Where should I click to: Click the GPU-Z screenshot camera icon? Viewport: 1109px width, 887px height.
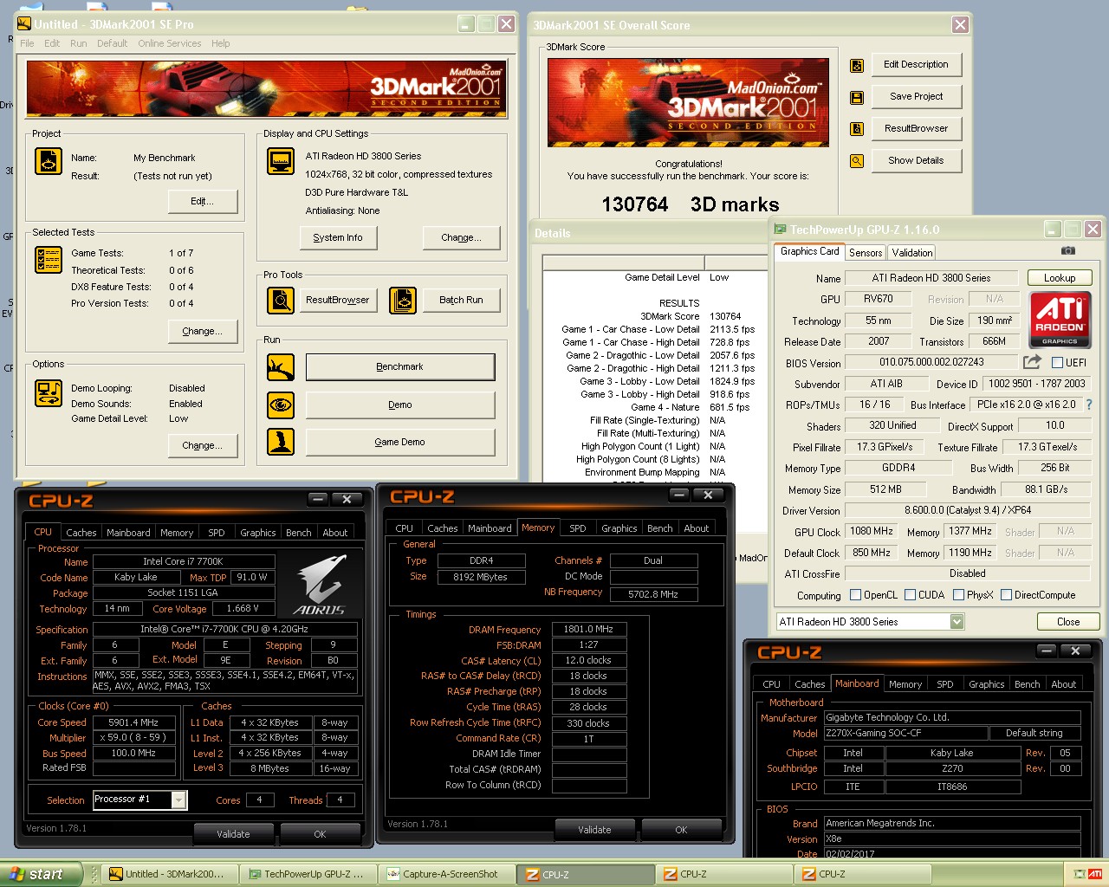click(x=1068, y=251)
